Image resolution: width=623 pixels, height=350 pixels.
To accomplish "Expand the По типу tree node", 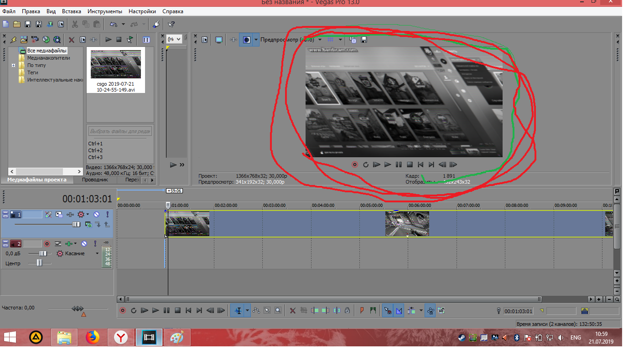I will (14, 65).
